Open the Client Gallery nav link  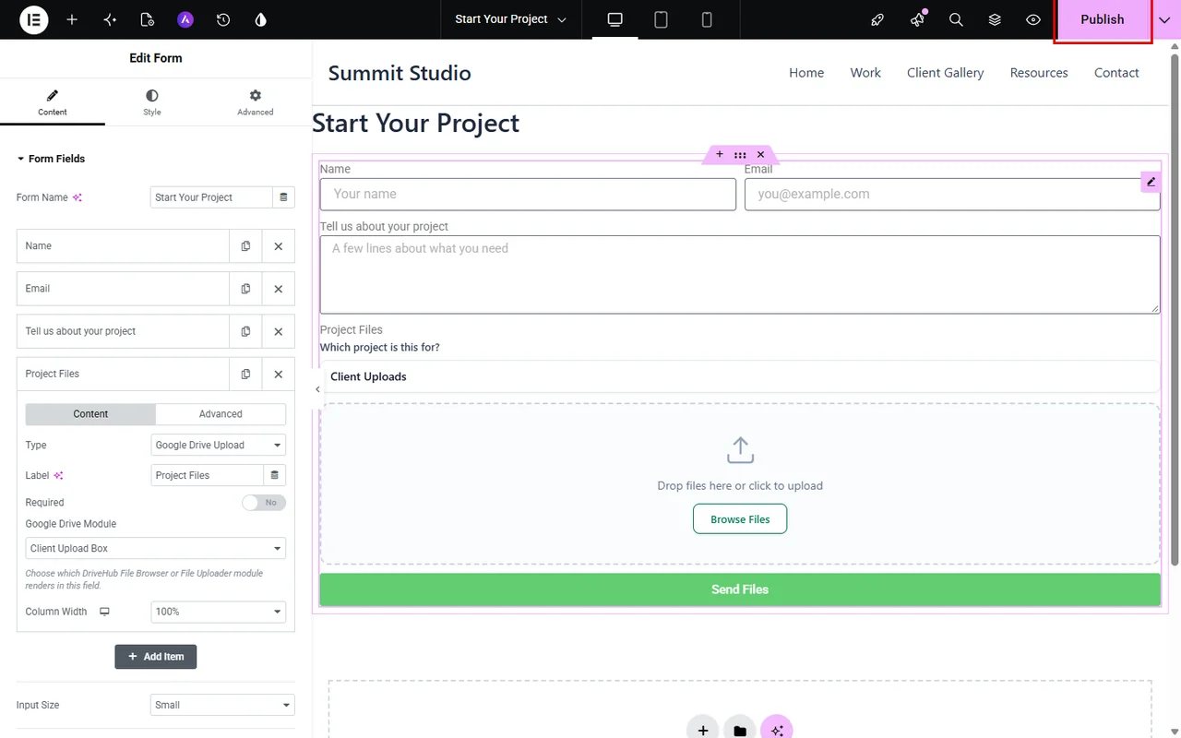point(945,73)
